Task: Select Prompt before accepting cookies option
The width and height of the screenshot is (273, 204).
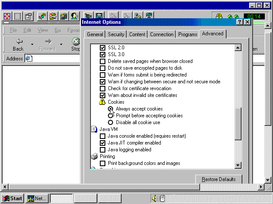Action: [x=110, y=116]
